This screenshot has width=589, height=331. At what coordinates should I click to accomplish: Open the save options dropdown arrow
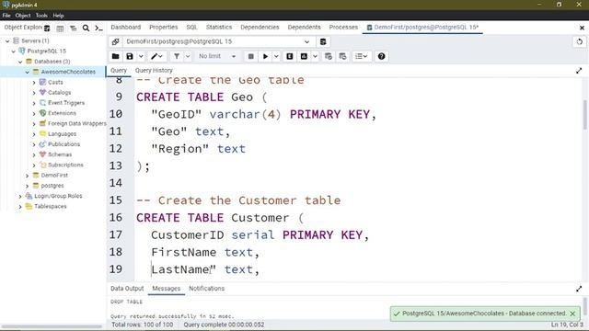pos(141,56)
